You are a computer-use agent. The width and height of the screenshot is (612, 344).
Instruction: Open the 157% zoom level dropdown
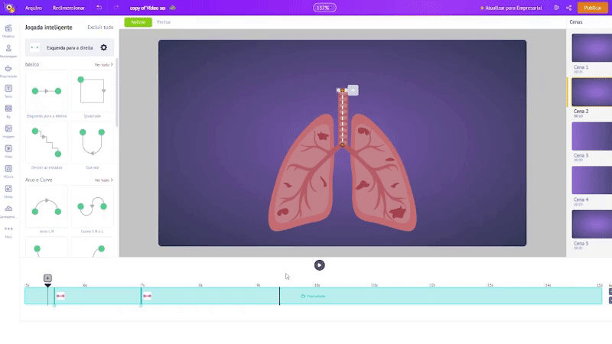(x=324, y=7)
